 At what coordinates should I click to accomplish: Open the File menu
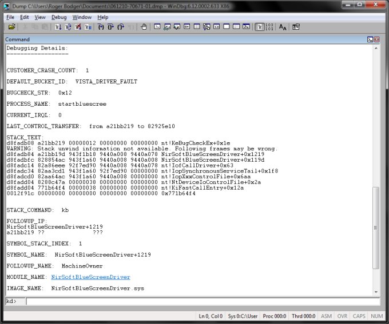(10, 17)
